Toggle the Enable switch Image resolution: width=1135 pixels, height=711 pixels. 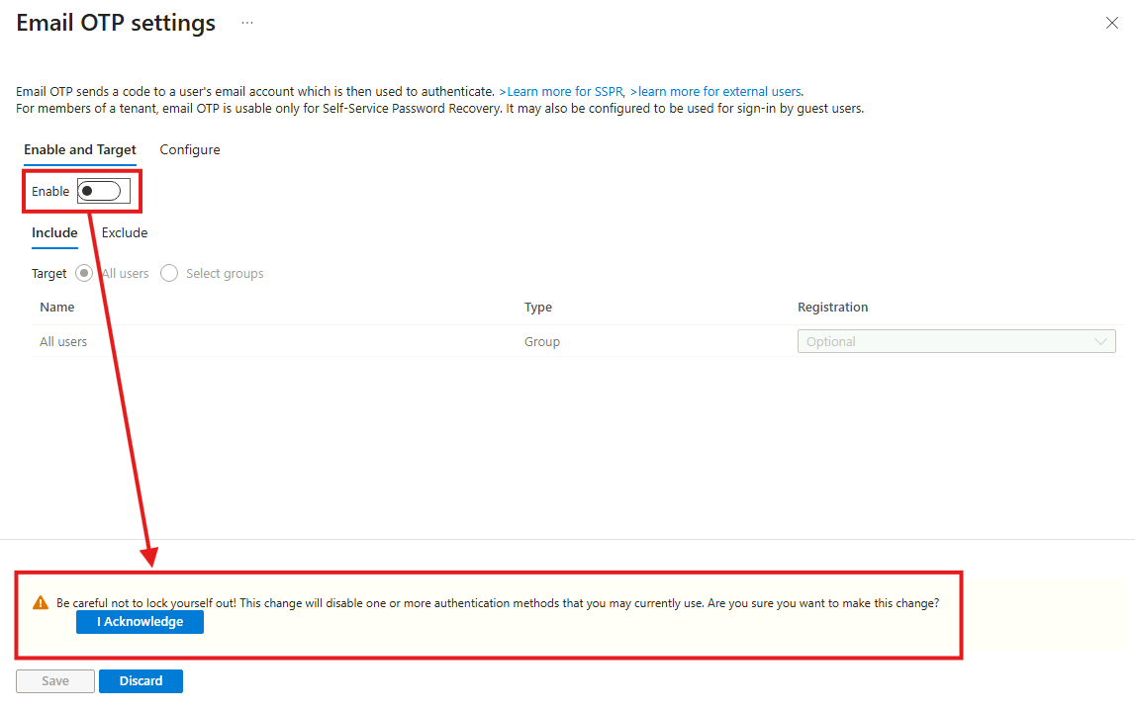click(100, 191)
